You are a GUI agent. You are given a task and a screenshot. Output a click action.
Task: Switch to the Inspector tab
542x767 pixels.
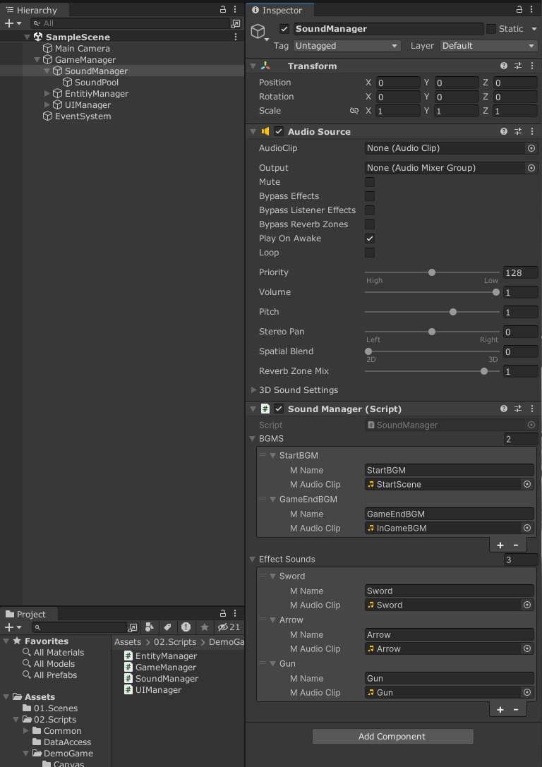pyautogui.click(x=280, y=10)
